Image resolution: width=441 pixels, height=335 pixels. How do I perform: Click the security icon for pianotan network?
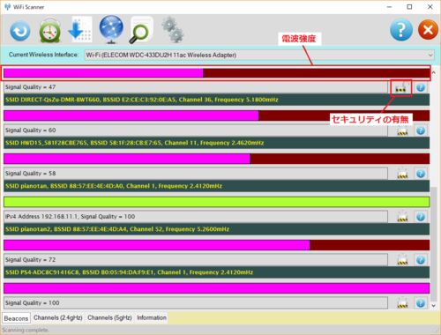click(402, 174)
